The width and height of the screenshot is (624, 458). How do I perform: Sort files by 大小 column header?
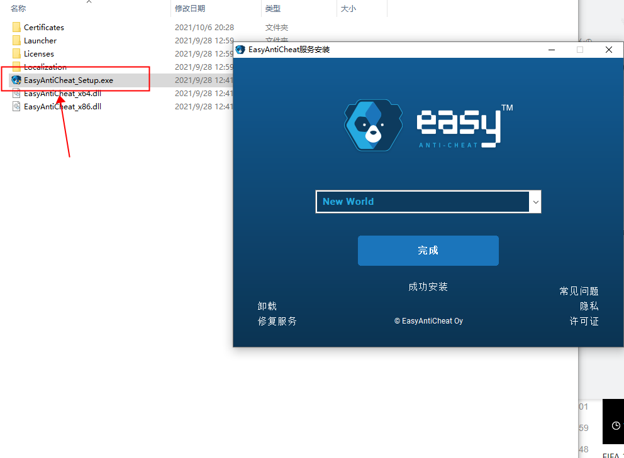[x=348, y=8]
